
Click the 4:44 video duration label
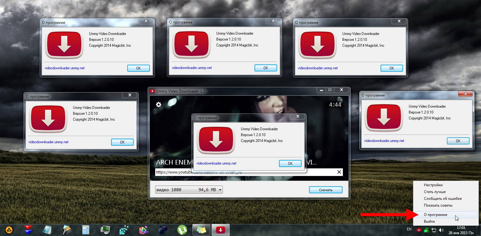[x=335, y=105]
